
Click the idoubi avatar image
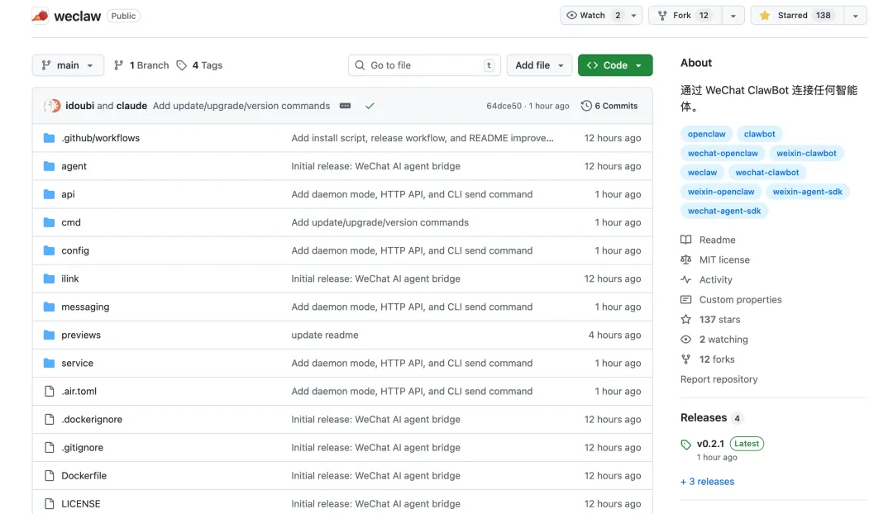click(x=52, y=106)
